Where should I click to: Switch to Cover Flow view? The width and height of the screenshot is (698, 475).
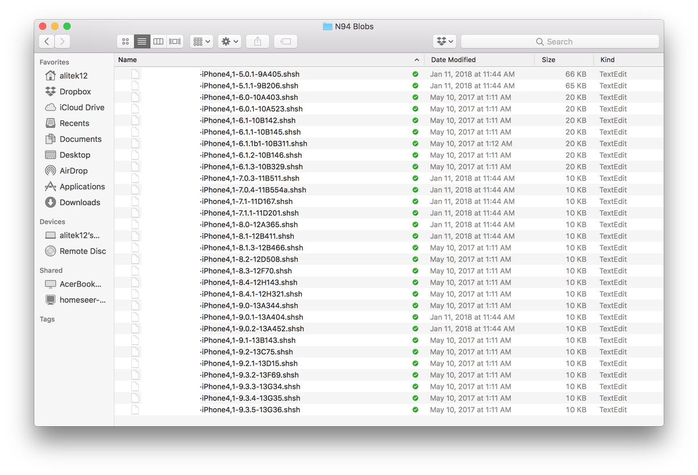click(175, 41)
